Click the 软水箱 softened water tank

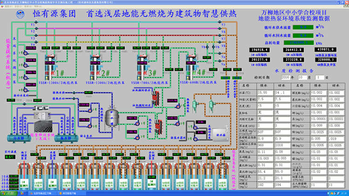pos(221,135)
